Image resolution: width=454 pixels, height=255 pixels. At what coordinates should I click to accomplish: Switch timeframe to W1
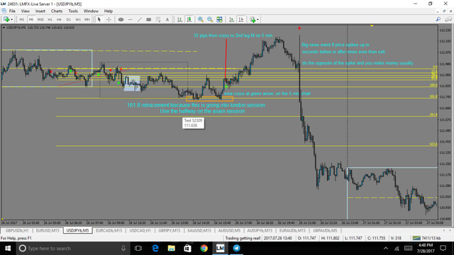[x=78, y=20]
